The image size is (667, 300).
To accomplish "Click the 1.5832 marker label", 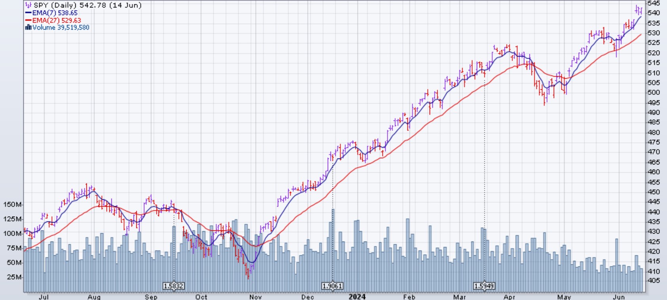I will 174,286.
